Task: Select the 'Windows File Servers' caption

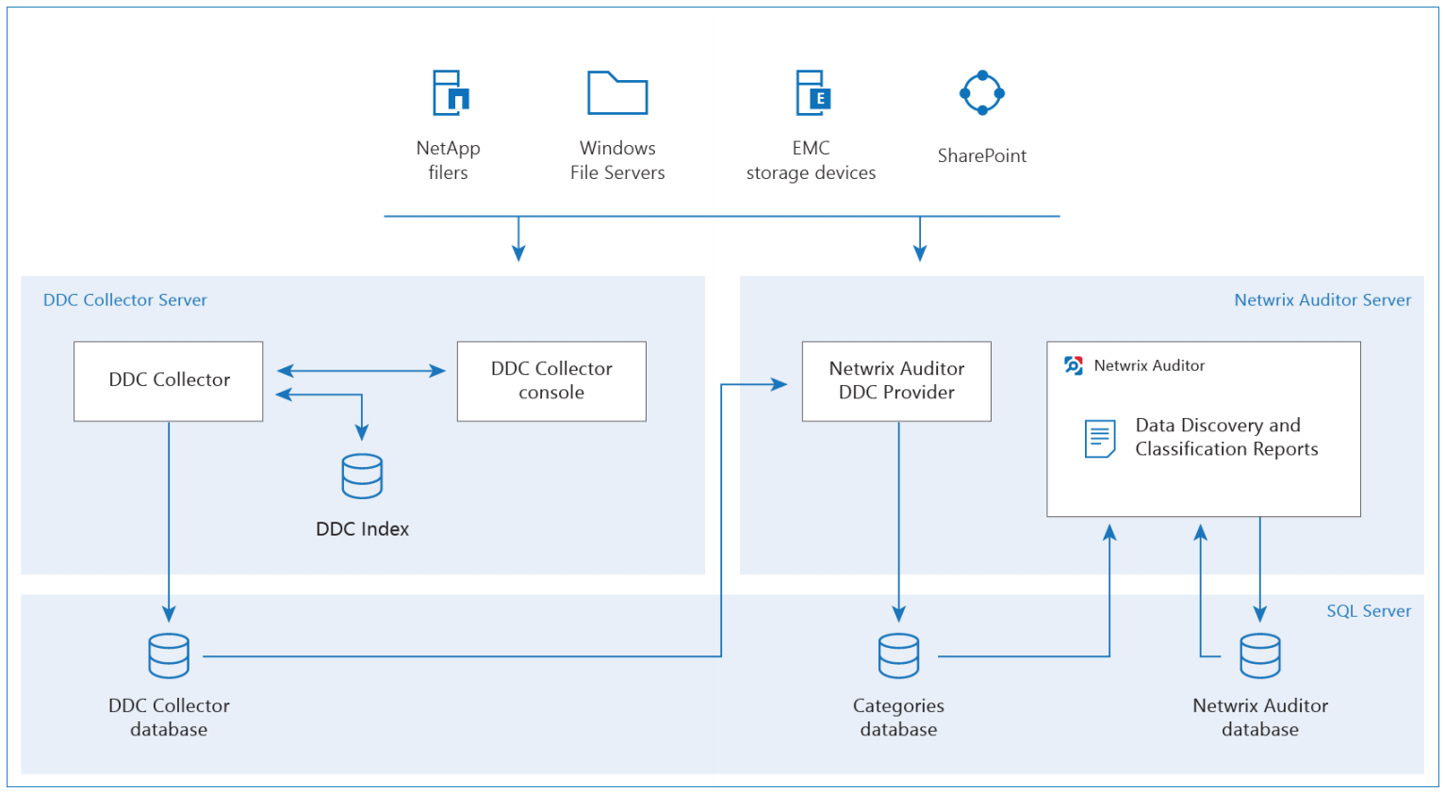Action: point(617,160)
